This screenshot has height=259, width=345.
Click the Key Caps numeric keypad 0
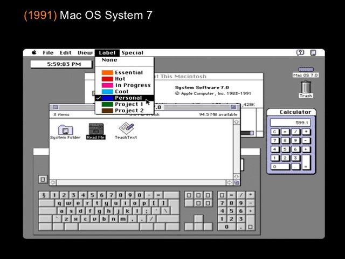pyautogui.click(x=226, y=227)
